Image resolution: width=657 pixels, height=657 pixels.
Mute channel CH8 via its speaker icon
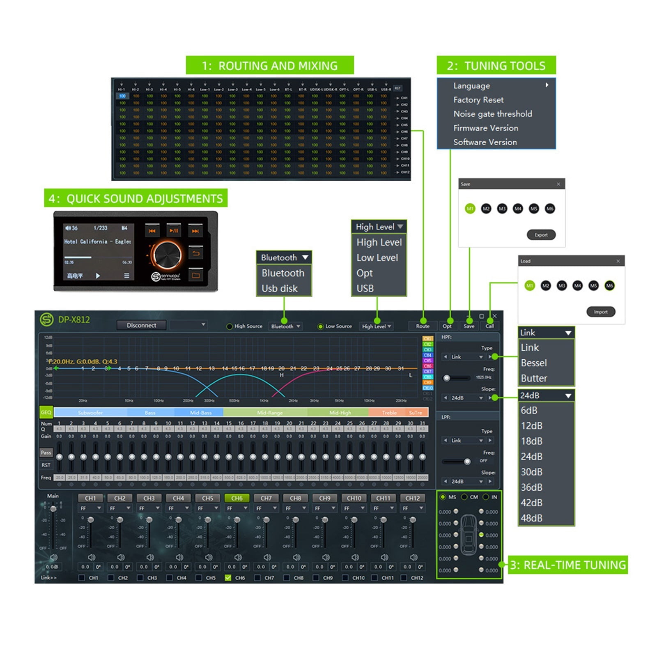(x=296, y=557)
